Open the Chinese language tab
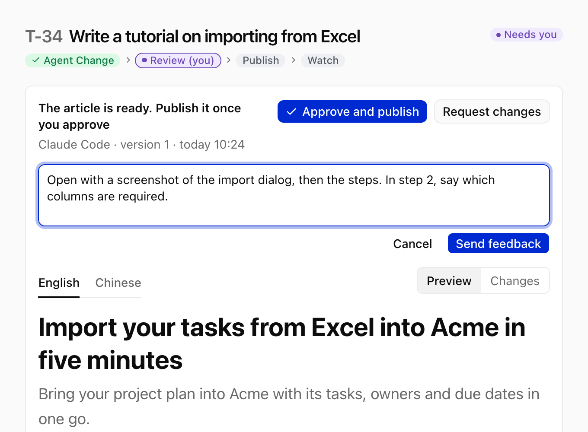This screenshot has width=588, height=432. (118, 283)
